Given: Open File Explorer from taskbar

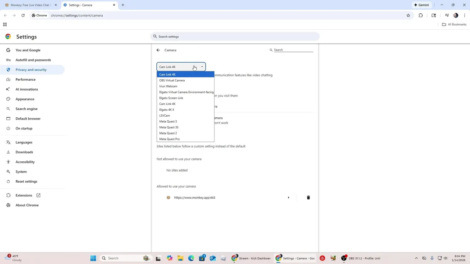Looking at the screenshot, I should pos(180,258).
